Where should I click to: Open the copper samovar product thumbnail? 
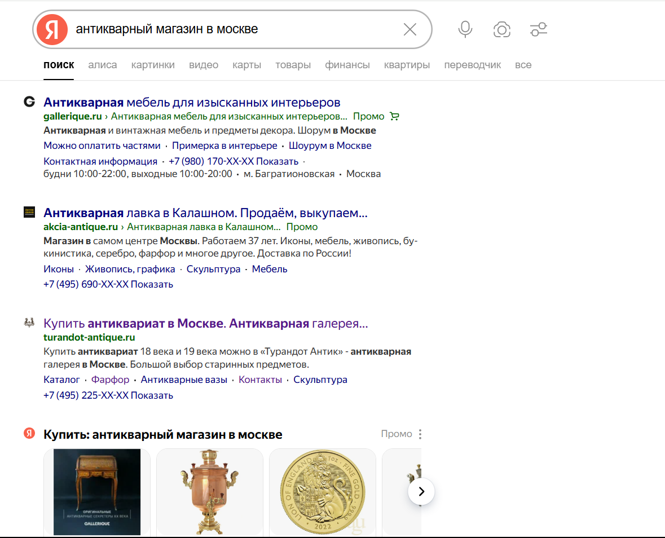point(209,492)
